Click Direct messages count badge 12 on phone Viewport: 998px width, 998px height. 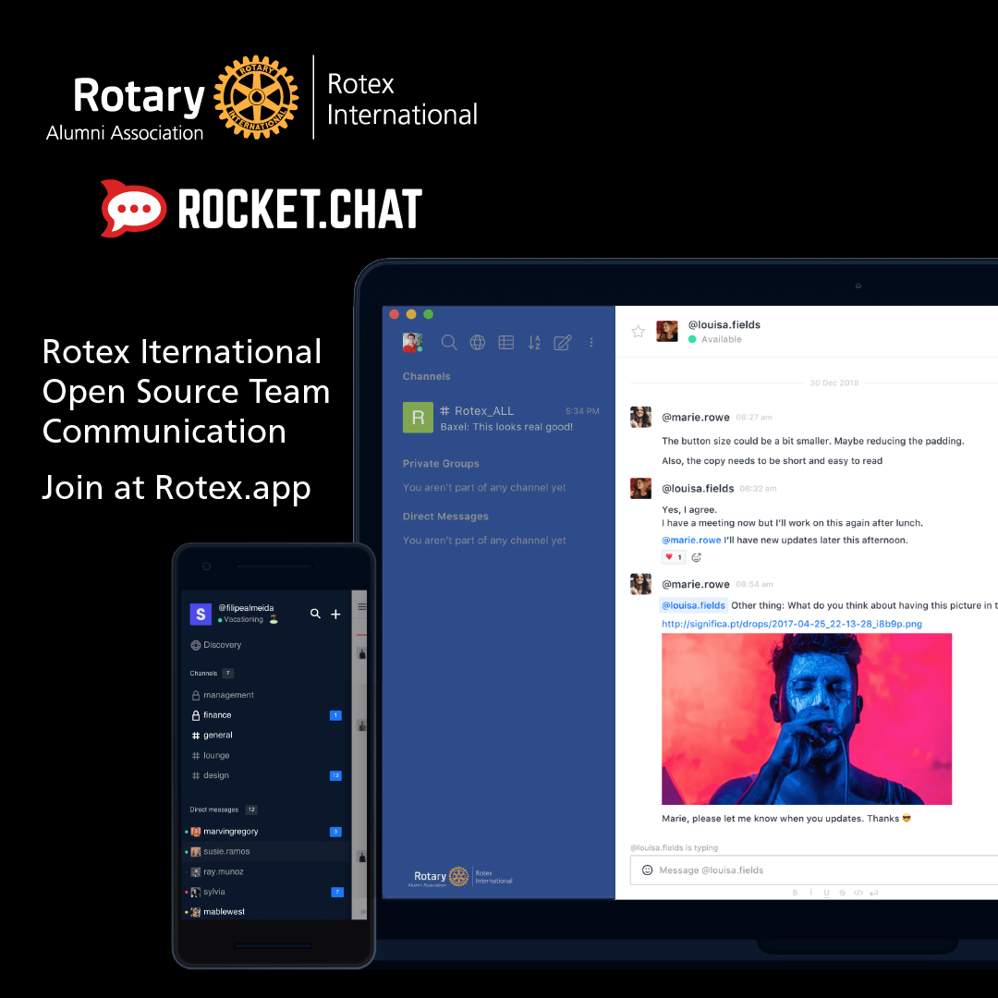(251, 809)
